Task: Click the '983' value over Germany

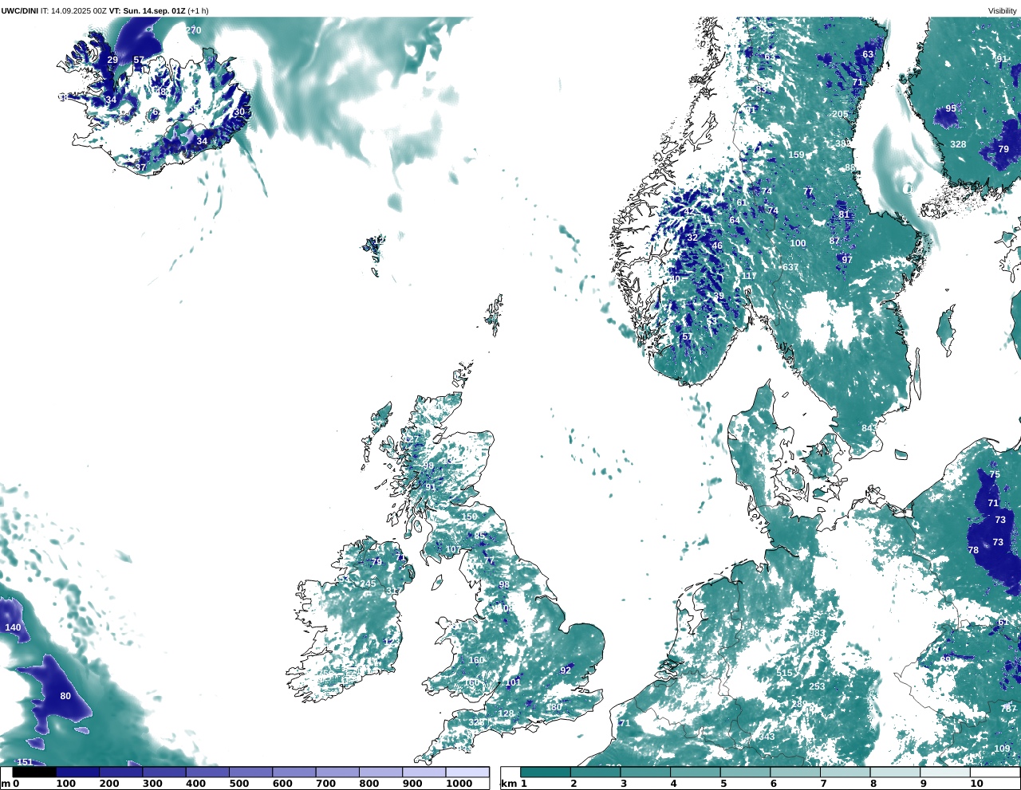Action: tap(818, 634)
